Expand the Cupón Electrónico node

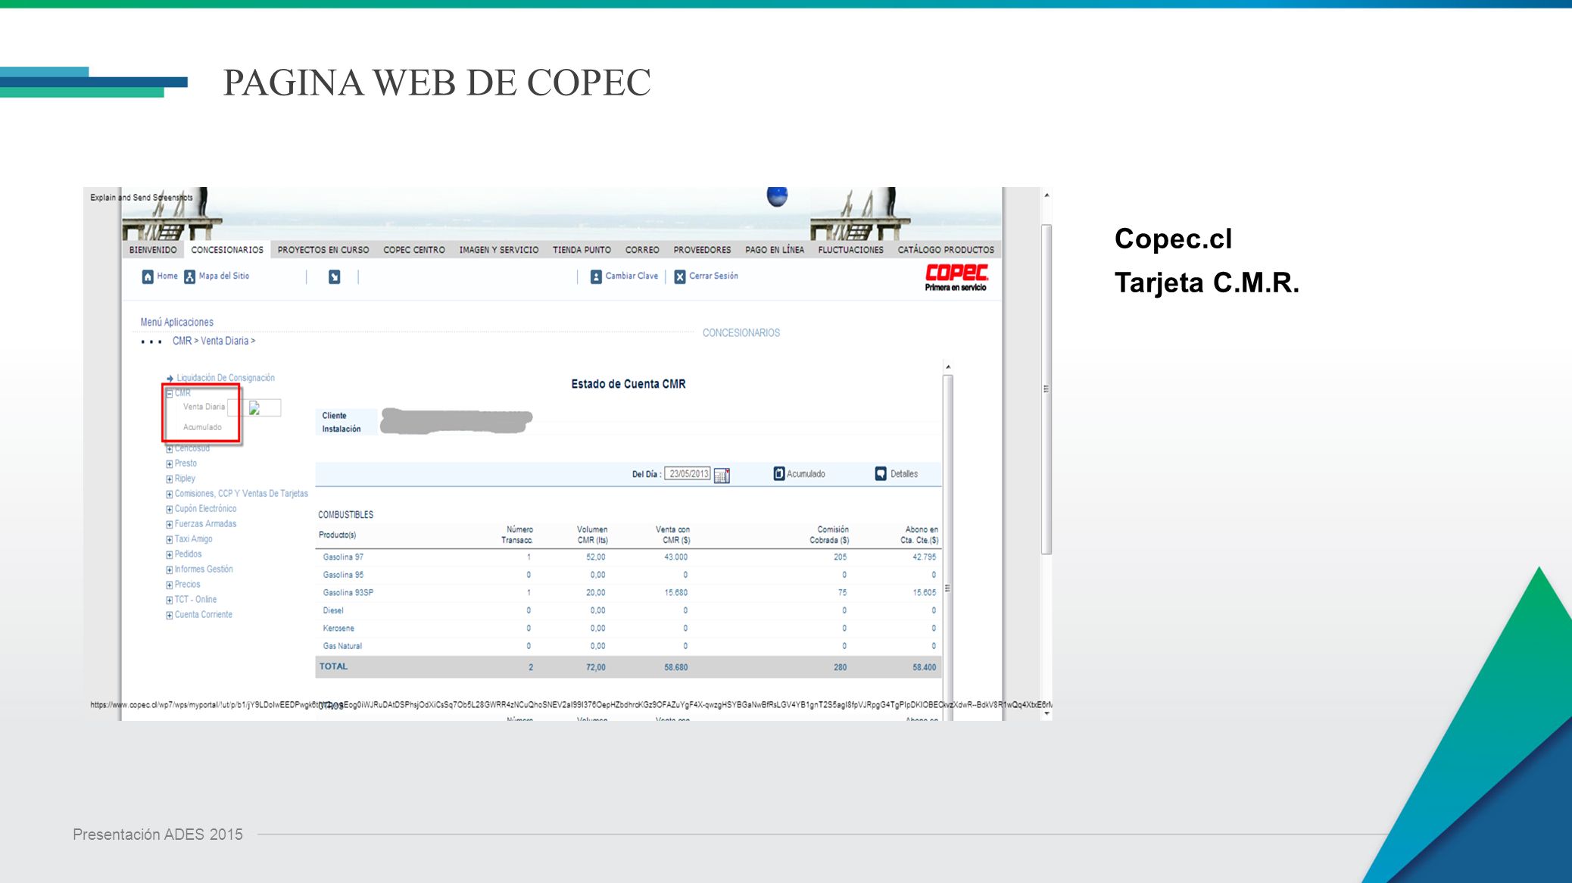point(170,509)
